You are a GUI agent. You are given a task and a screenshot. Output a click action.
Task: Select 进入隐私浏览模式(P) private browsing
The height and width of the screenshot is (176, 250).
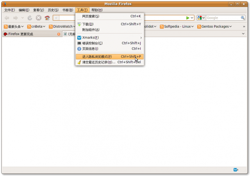(x=110, y=57)
